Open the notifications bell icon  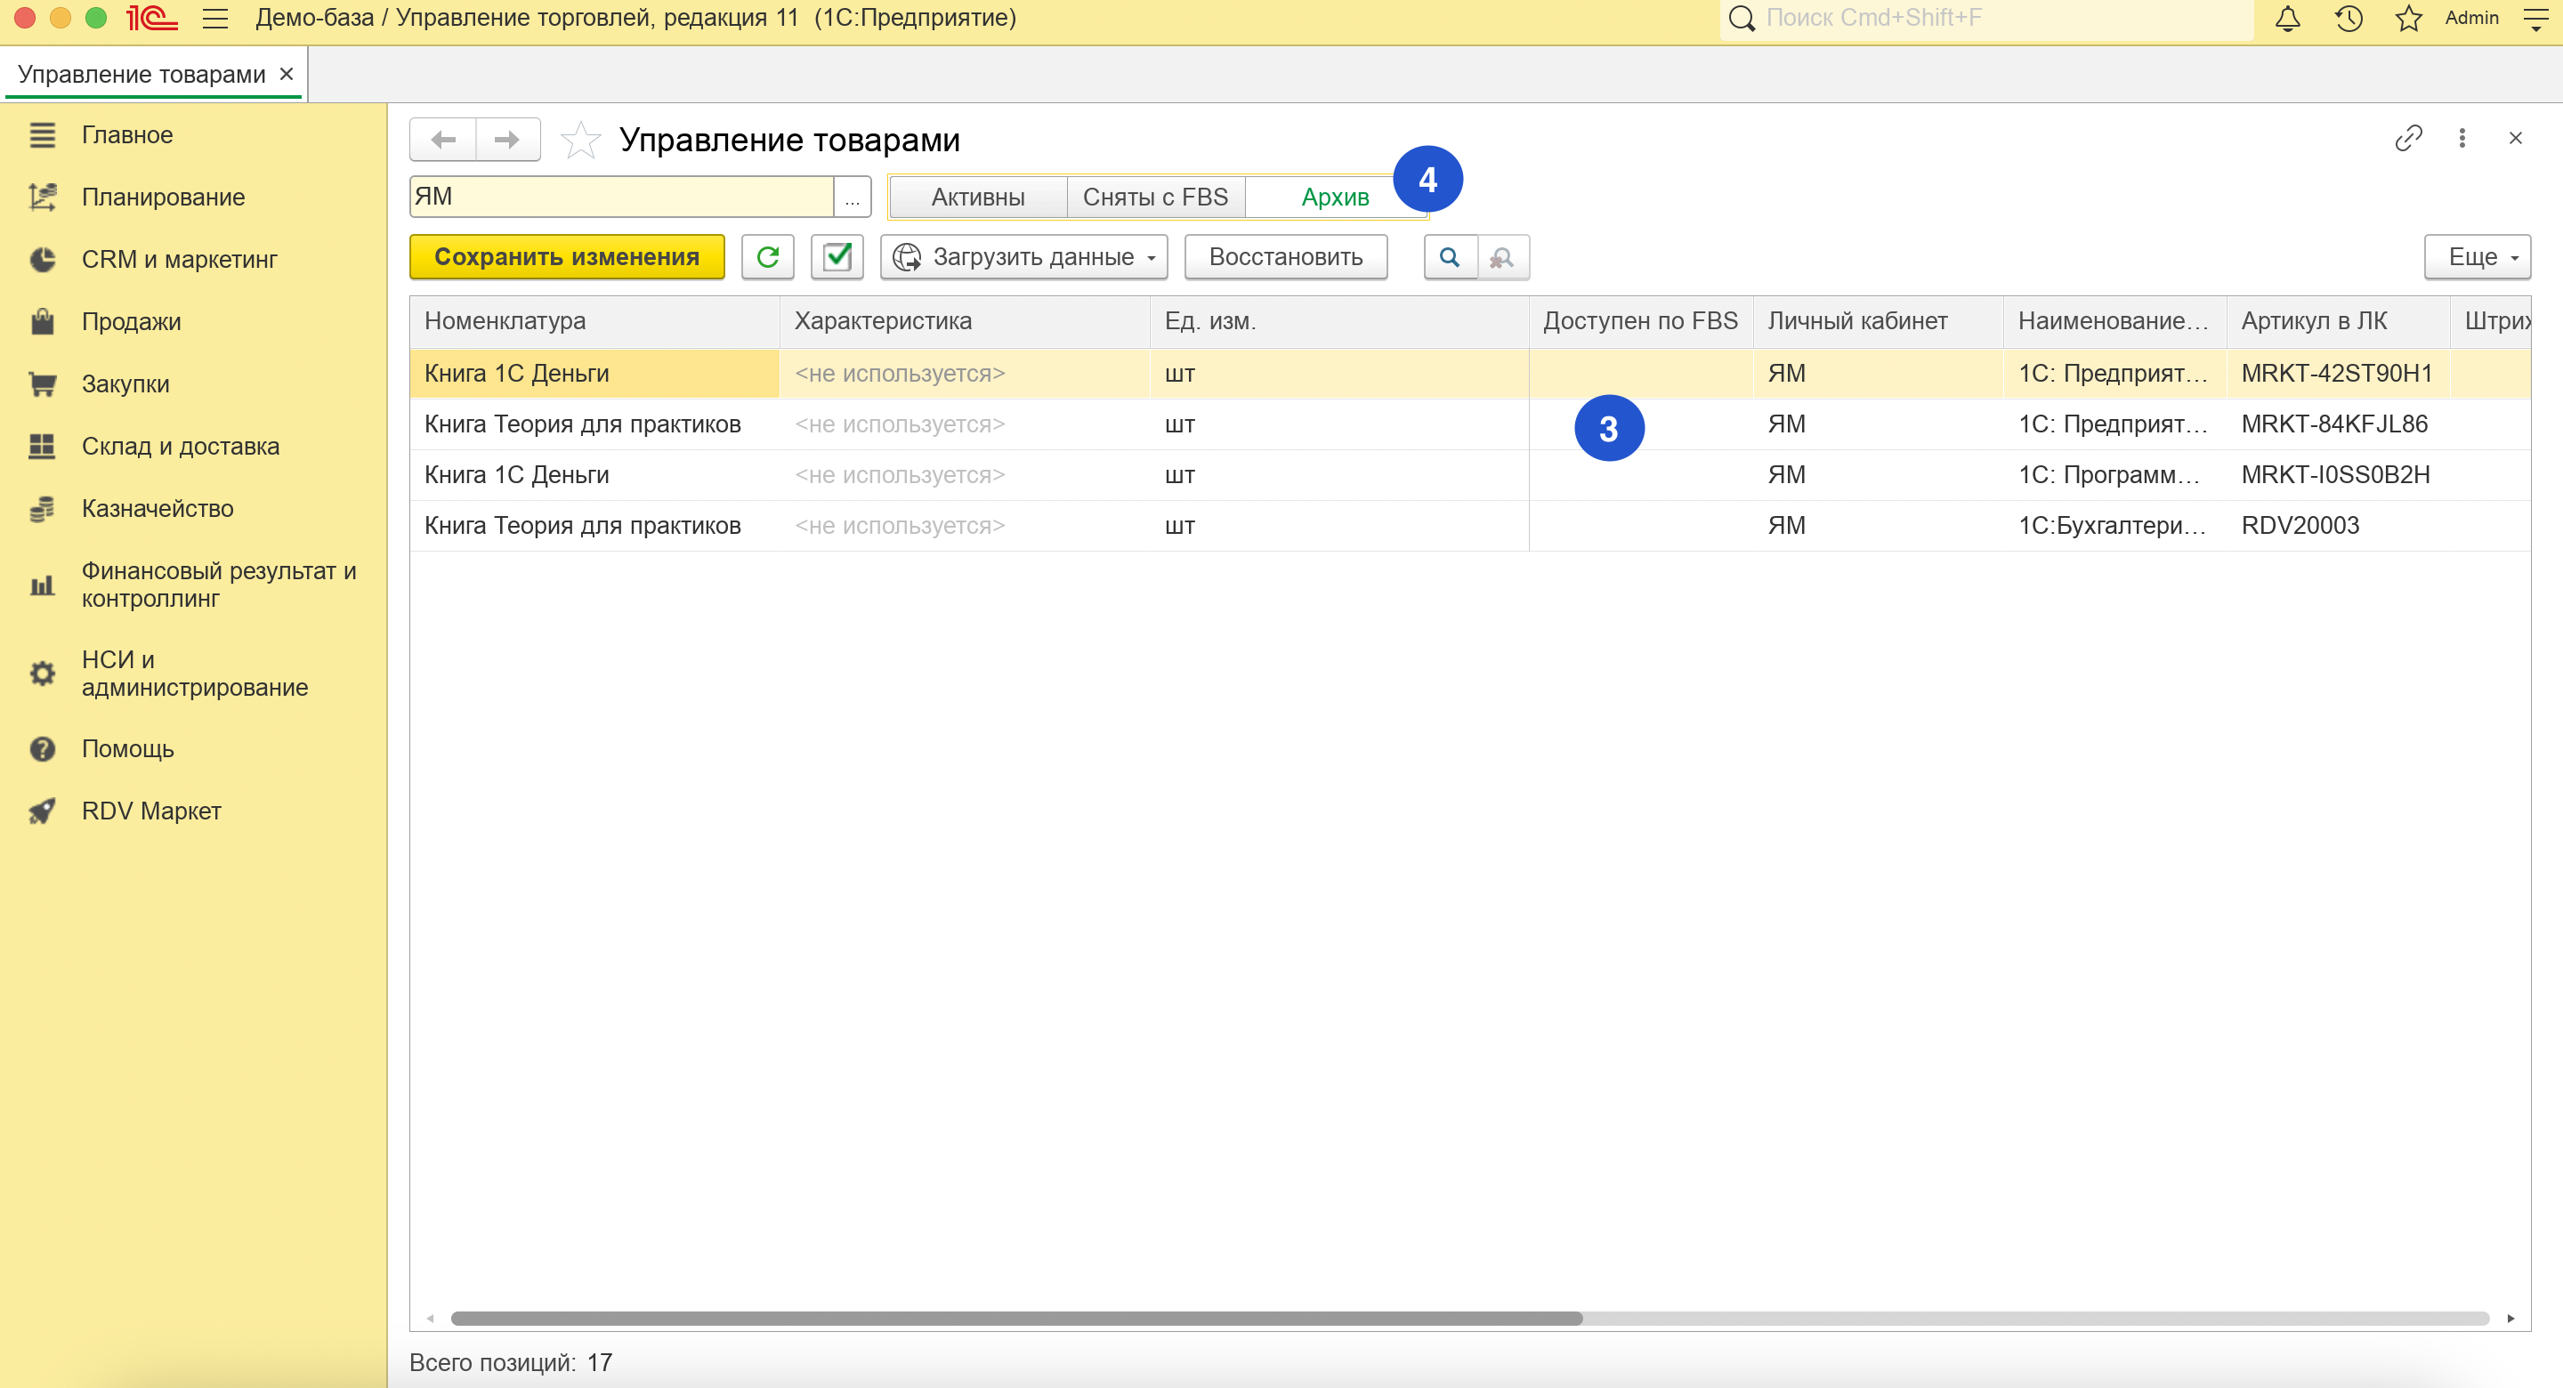[2287, 19]
